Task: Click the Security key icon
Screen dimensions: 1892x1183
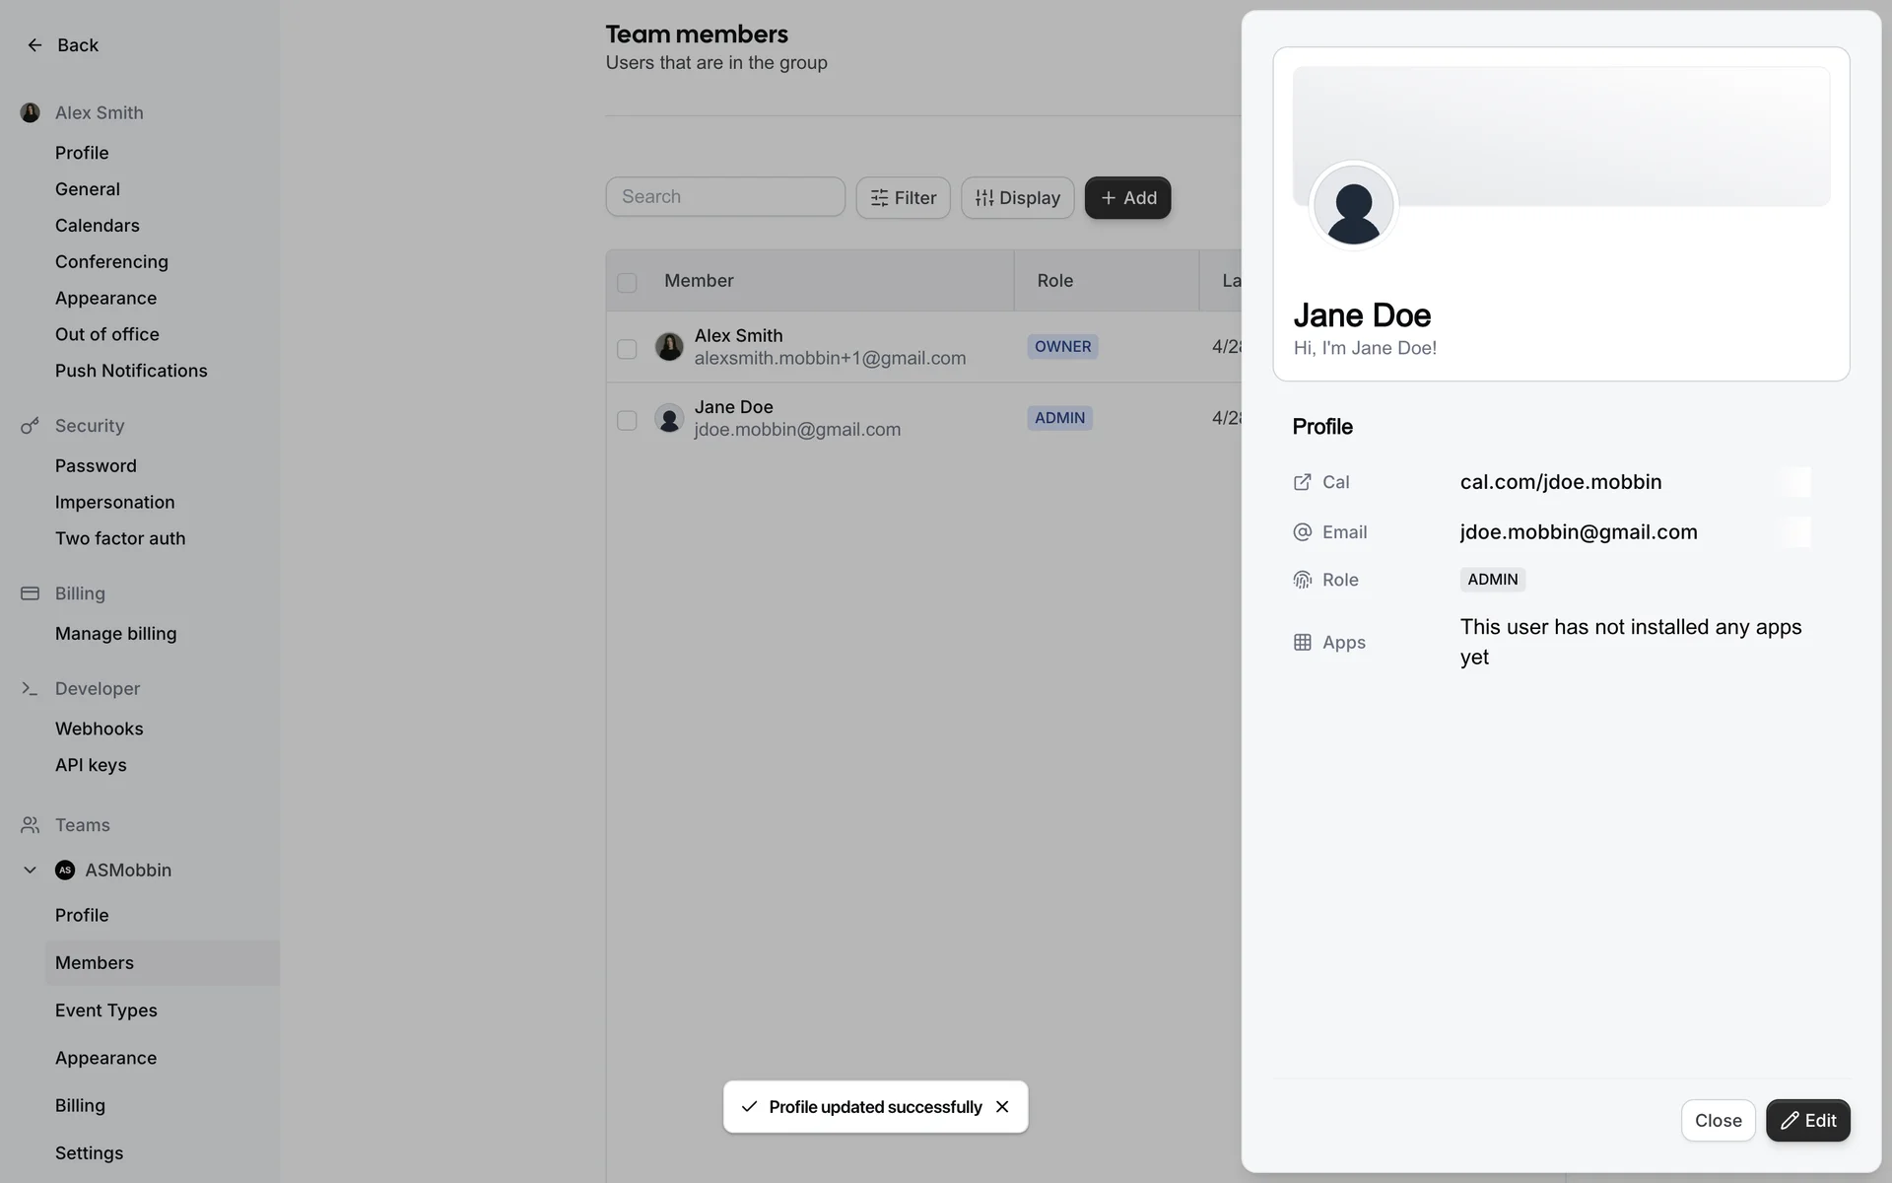Action: tap(30, 426)
